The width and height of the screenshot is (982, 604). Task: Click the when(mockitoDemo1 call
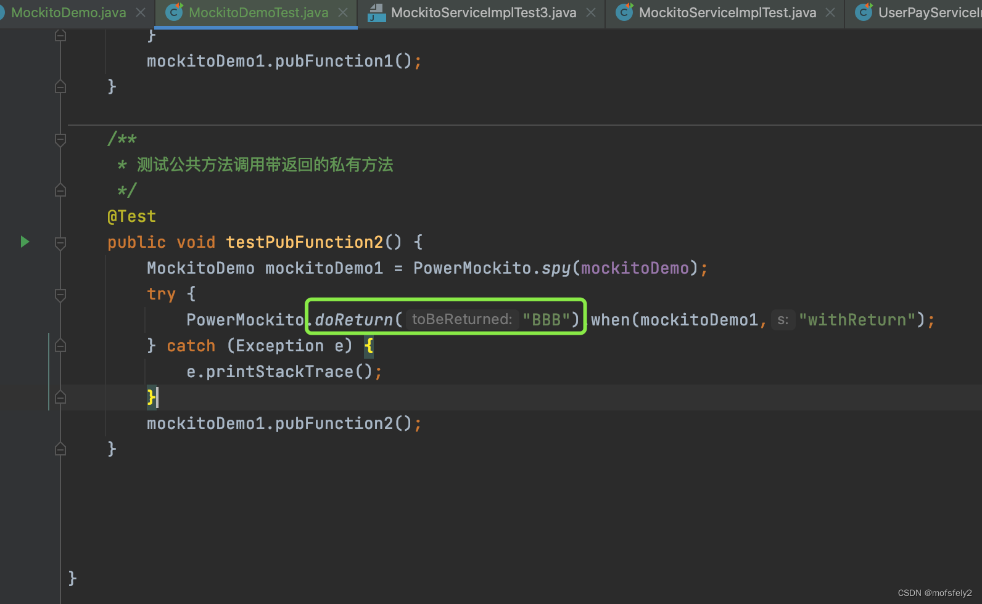point(675,320)
